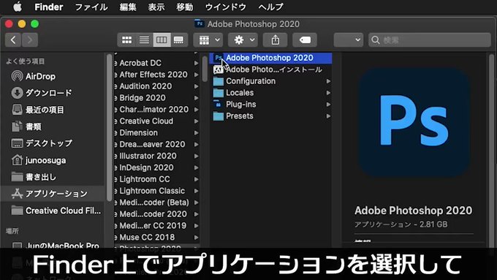
Task: Select After Effects 2020 folder row
Action: [x=156, y=75]
